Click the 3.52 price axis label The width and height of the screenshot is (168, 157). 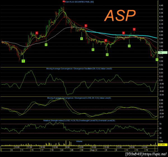point(161,65)
